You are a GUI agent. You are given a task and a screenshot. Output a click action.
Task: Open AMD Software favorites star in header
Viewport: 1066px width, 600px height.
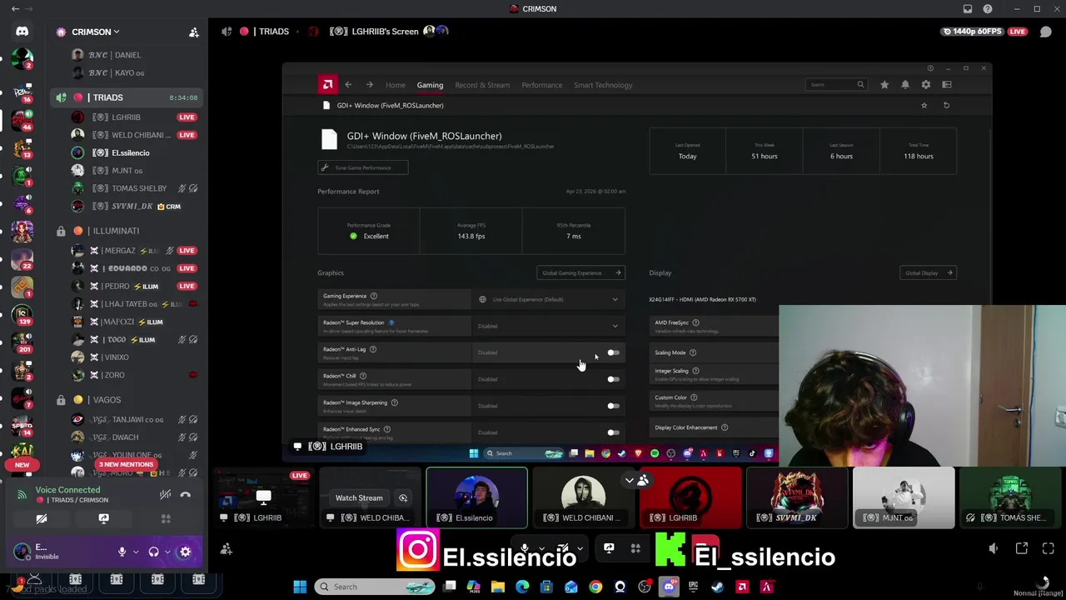click(x=884, y=84)
